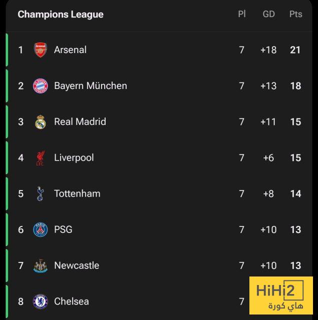This screenshot has width=318, height=320.
Task: Sort by the Pts column header
Action: pos(295,14)
